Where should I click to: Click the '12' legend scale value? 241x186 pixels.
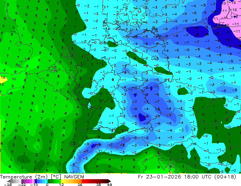tap(62, 184)
